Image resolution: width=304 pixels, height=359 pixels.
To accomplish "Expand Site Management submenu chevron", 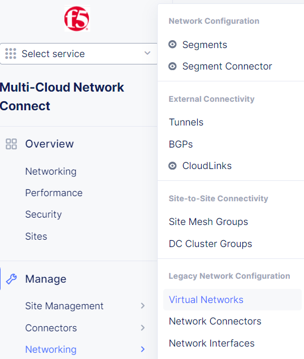I will coord(142,306).
